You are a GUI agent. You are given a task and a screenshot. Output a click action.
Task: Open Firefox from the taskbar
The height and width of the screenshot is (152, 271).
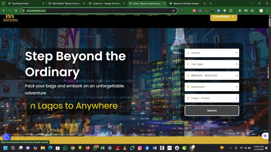click(x=87, y=148)
